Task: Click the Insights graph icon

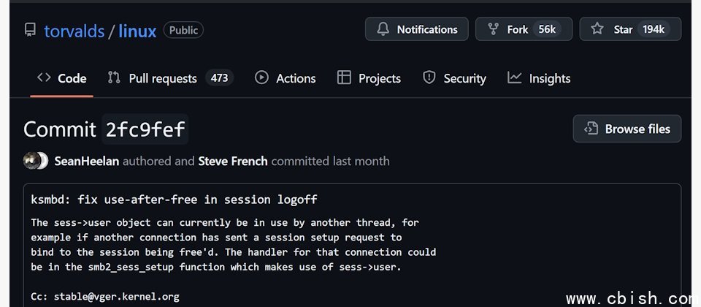Action: click(x=514, y=78)
